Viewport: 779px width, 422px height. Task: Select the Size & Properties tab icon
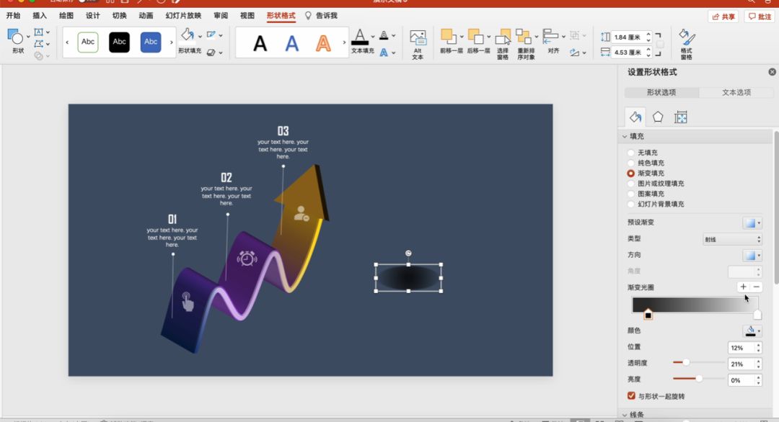coord(681,117)
